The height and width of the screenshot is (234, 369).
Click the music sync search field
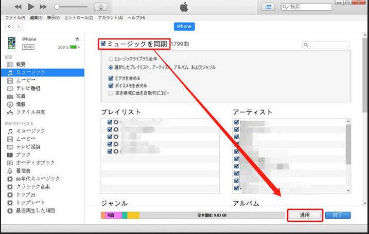point(326,45)
